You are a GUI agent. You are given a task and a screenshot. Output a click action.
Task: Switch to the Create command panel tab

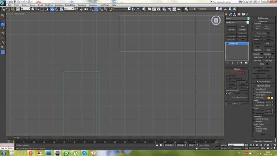click(x=226, y=14)
